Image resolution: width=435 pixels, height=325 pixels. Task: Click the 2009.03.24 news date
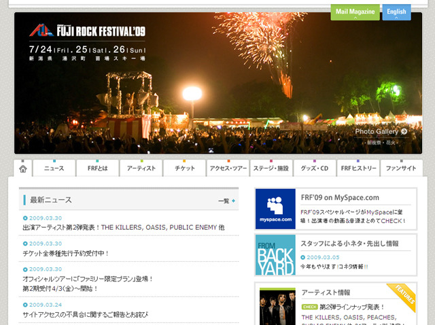pos(46,305)
